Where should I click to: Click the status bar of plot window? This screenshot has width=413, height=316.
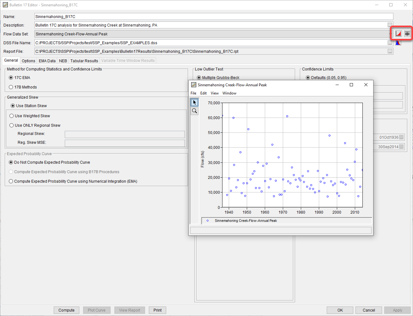[281, 230]
